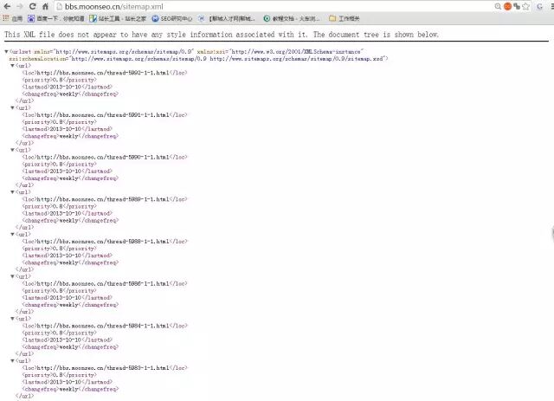Collapse the url node for thread-5986

pyautogui.click(x=12, y=276)
